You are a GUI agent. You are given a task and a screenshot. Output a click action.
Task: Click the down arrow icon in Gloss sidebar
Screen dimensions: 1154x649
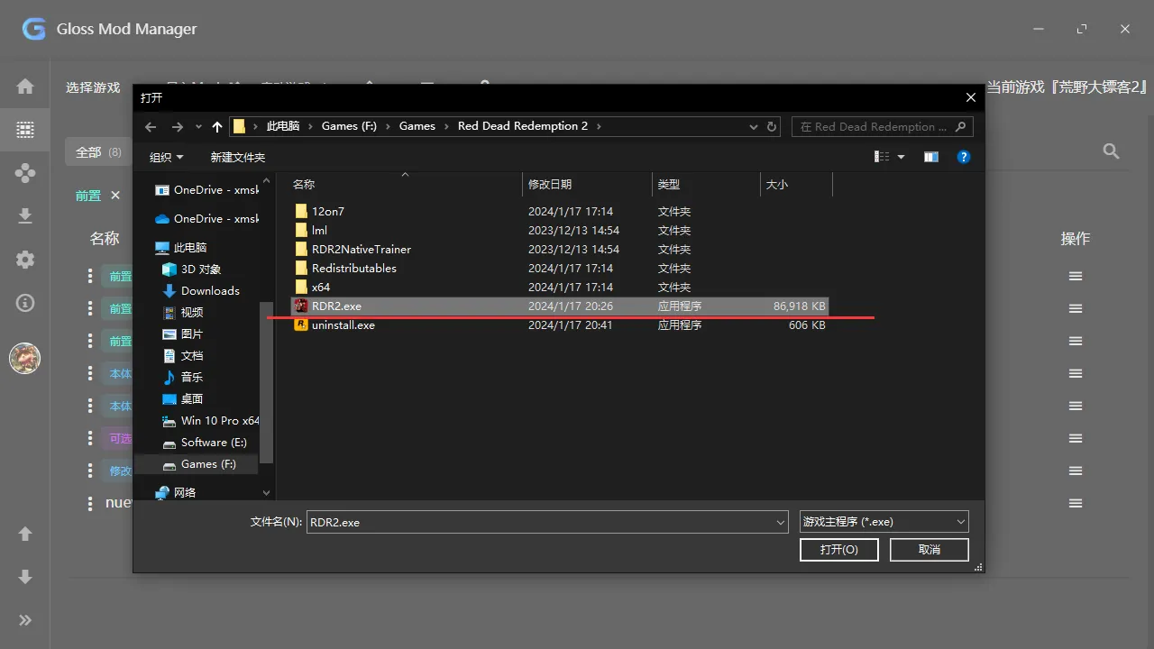point(25,577)
